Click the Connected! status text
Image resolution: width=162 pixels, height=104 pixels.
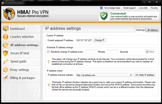(x=118, y=13)
